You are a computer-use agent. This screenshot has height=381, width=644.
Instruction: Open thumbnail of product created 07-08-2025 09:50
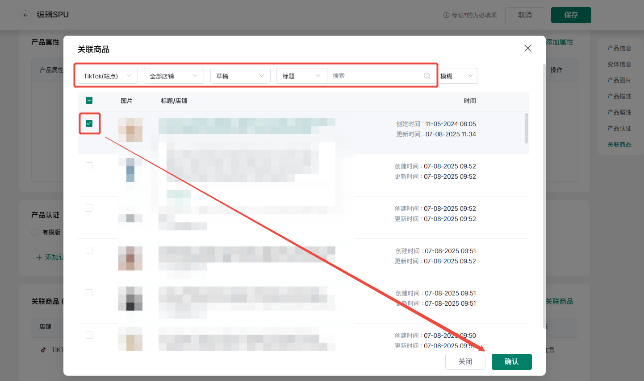pyautogui.click(x=130, y=339)
